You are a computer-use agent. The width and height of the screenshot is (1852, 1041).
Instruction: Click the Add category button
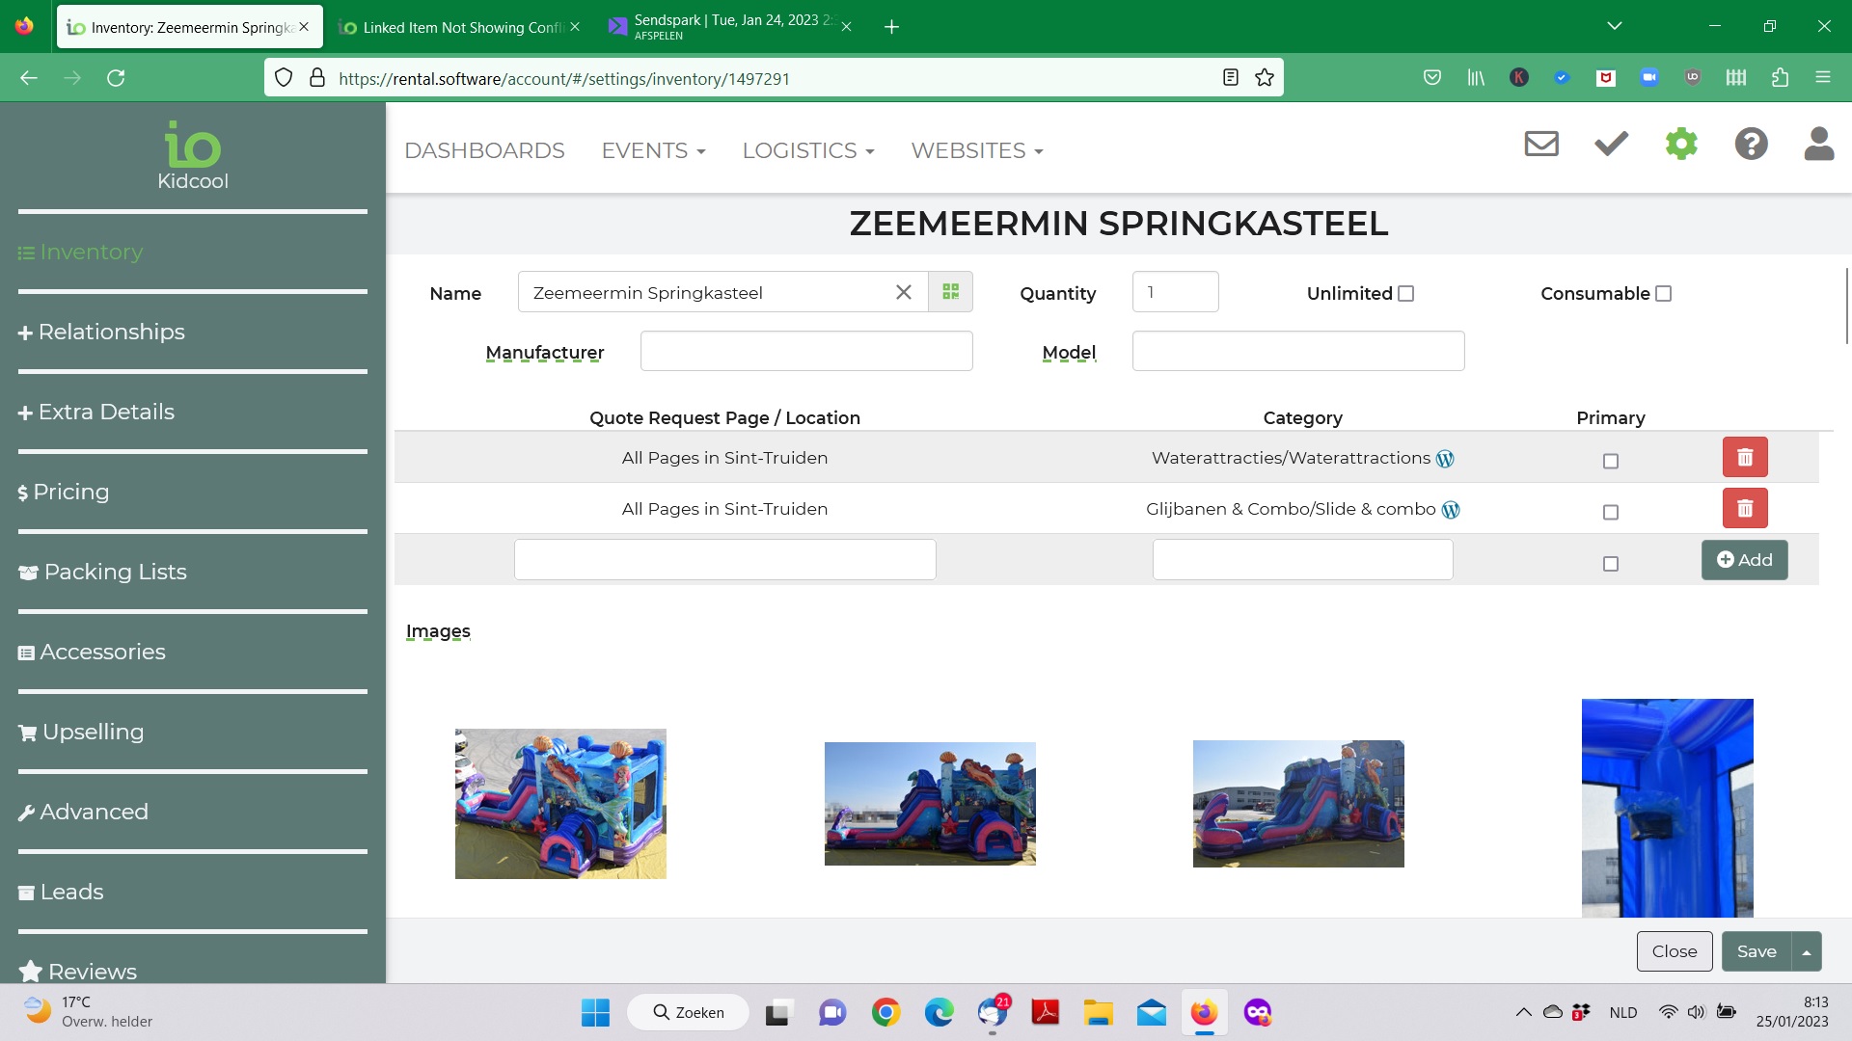click(x=1744, y=560)
